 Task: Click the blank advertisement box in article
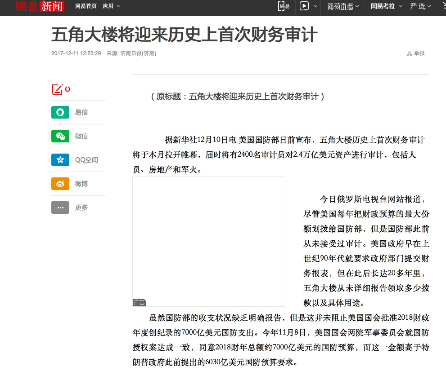click(x=208, y=238)
